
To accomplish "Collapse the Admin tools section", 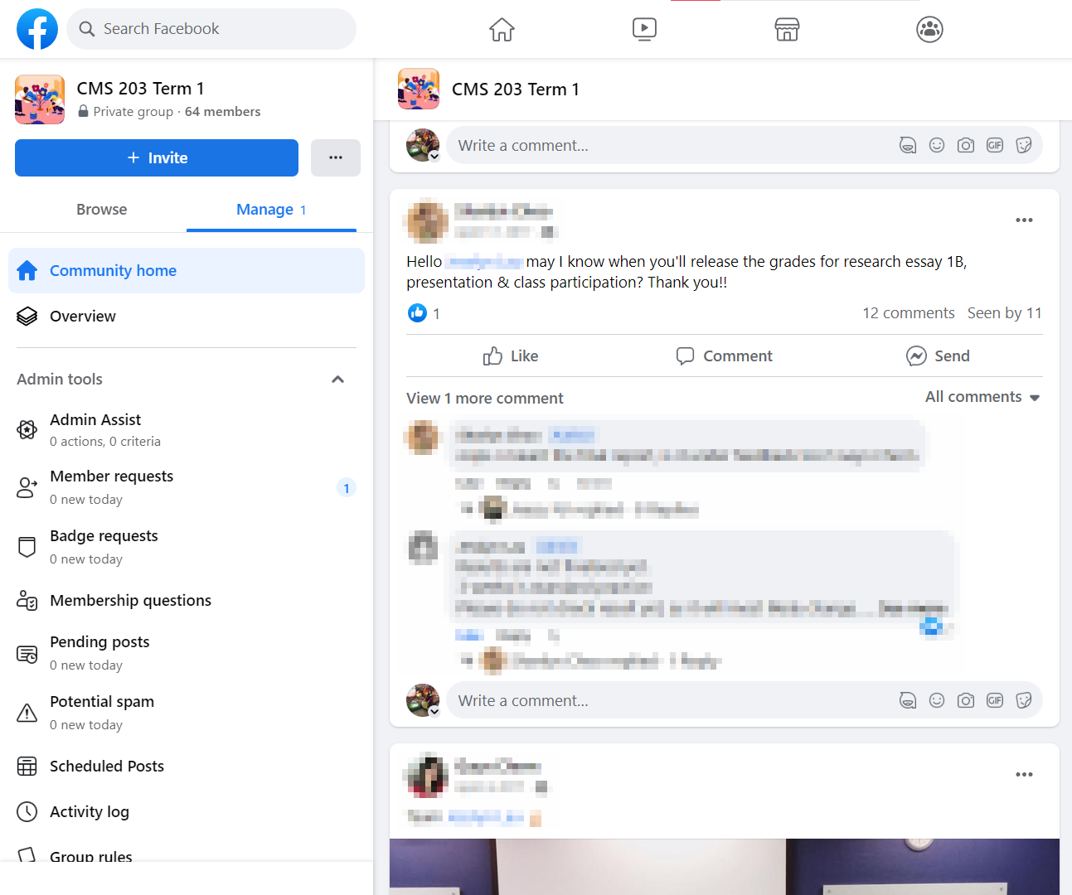I will (337, 380).
